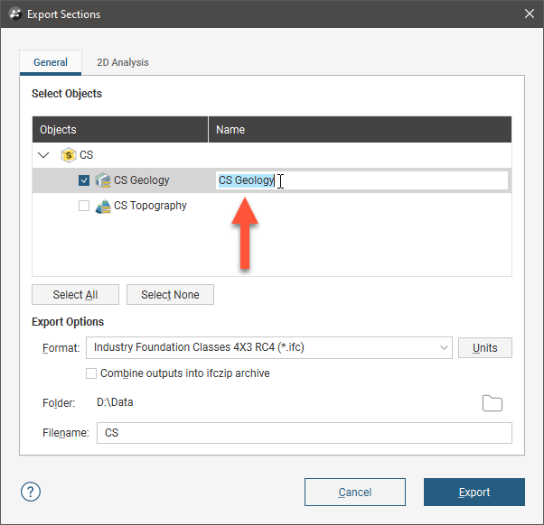This screenshot has width=544, height=525.
Task: Open the Units settings button
Action: pos(484,347)
